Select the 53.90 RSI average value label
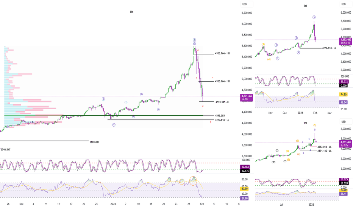Screen dimensions: 353x208 pos(244,189)
